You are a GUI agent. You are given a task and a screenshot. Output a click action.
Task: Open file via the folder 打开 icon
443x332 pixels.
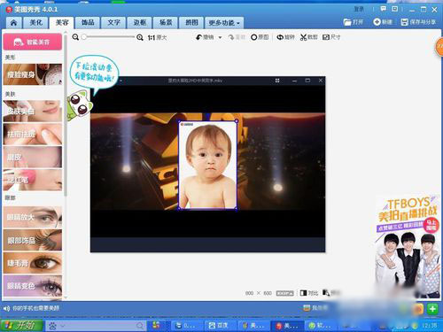354,22
